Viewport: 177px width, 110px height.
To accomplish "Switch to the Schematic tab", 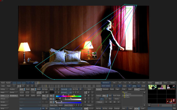I will tap(105, 89).
